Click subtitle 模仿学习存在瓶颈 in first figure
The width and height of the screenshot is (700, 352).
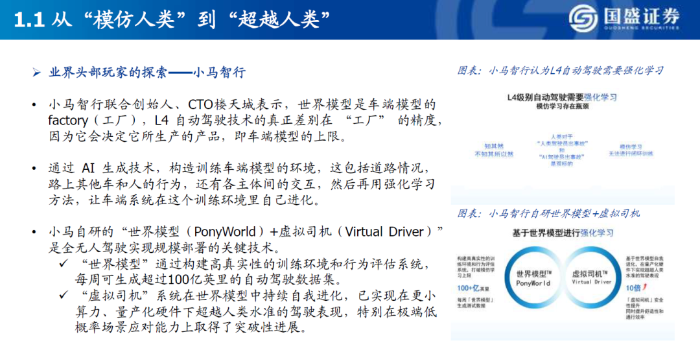561,106
